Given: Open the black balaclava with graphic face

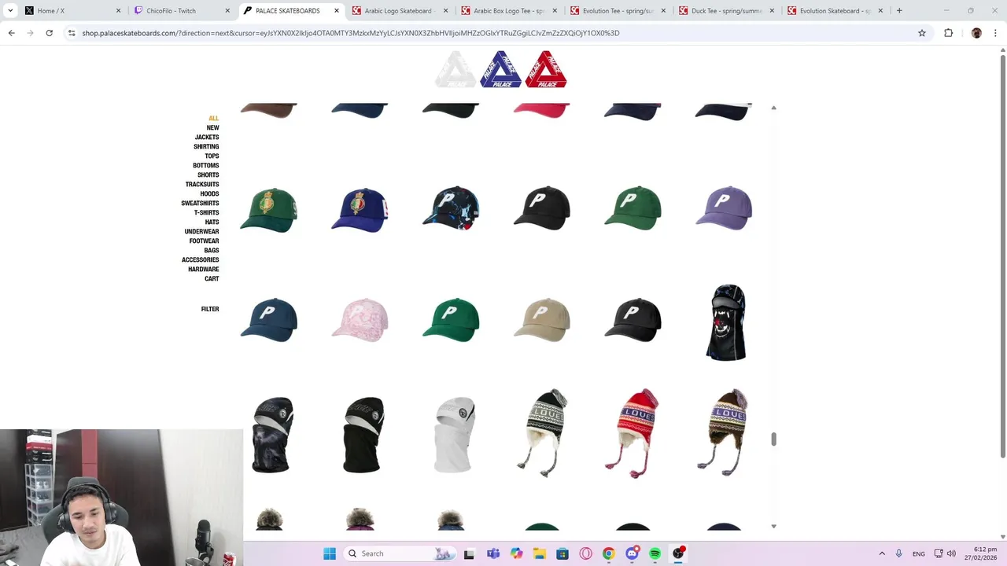Looking at the screenshot, I should click(725, 322).
